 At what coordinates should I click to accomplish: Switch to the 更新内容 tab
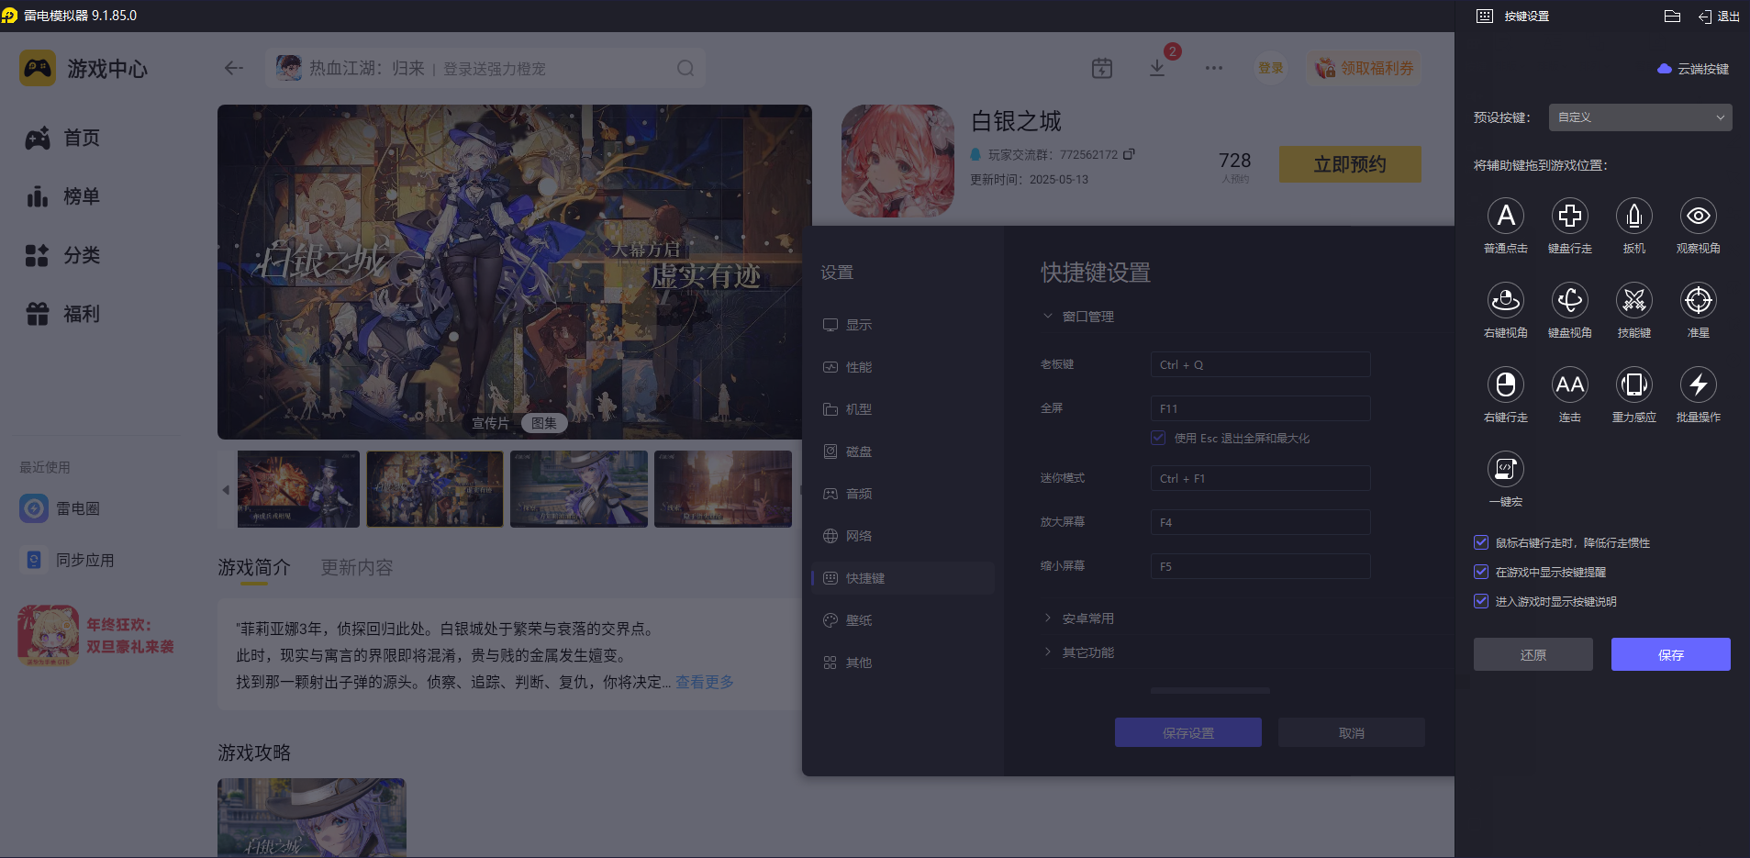pyautogui.click(x=357, y=568)
